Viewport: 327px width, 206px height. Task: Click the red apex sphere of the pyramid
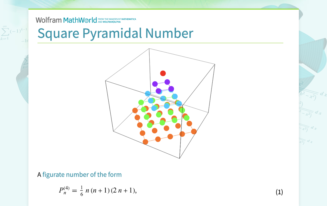[163, 73]
